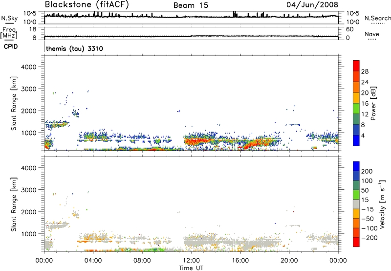The width and height of the screenshot is (391, 271).
Task: Click the 'Slant Range [km]' label of power panel
Action: [x=14, y=103]
